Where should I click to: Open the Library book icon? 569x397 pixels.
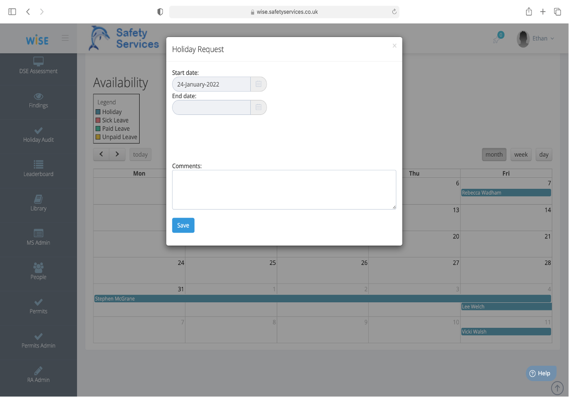(x=39, y=199)
